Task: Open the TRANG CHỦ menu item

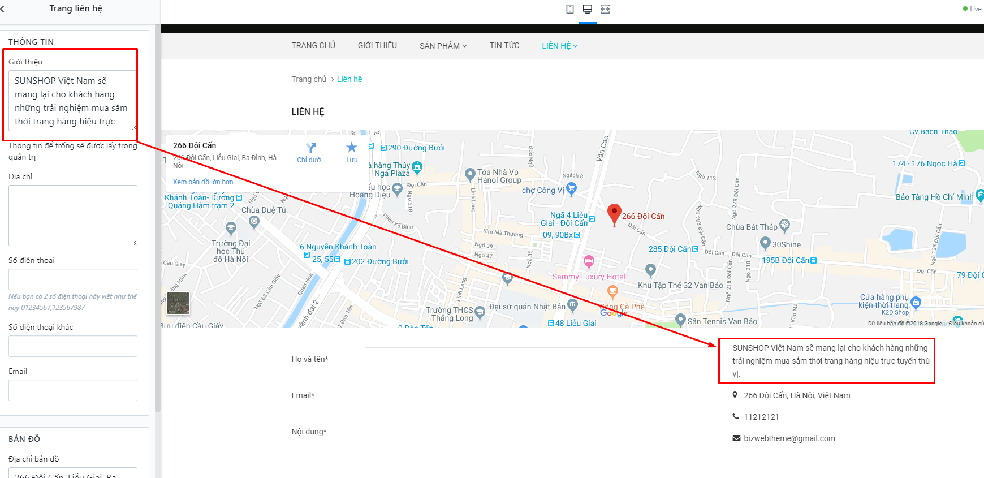Action: [313, 45]
